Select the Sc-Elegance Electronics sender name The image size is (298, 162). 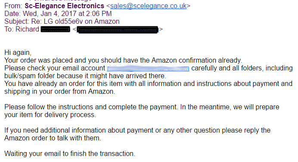(65, 6)
